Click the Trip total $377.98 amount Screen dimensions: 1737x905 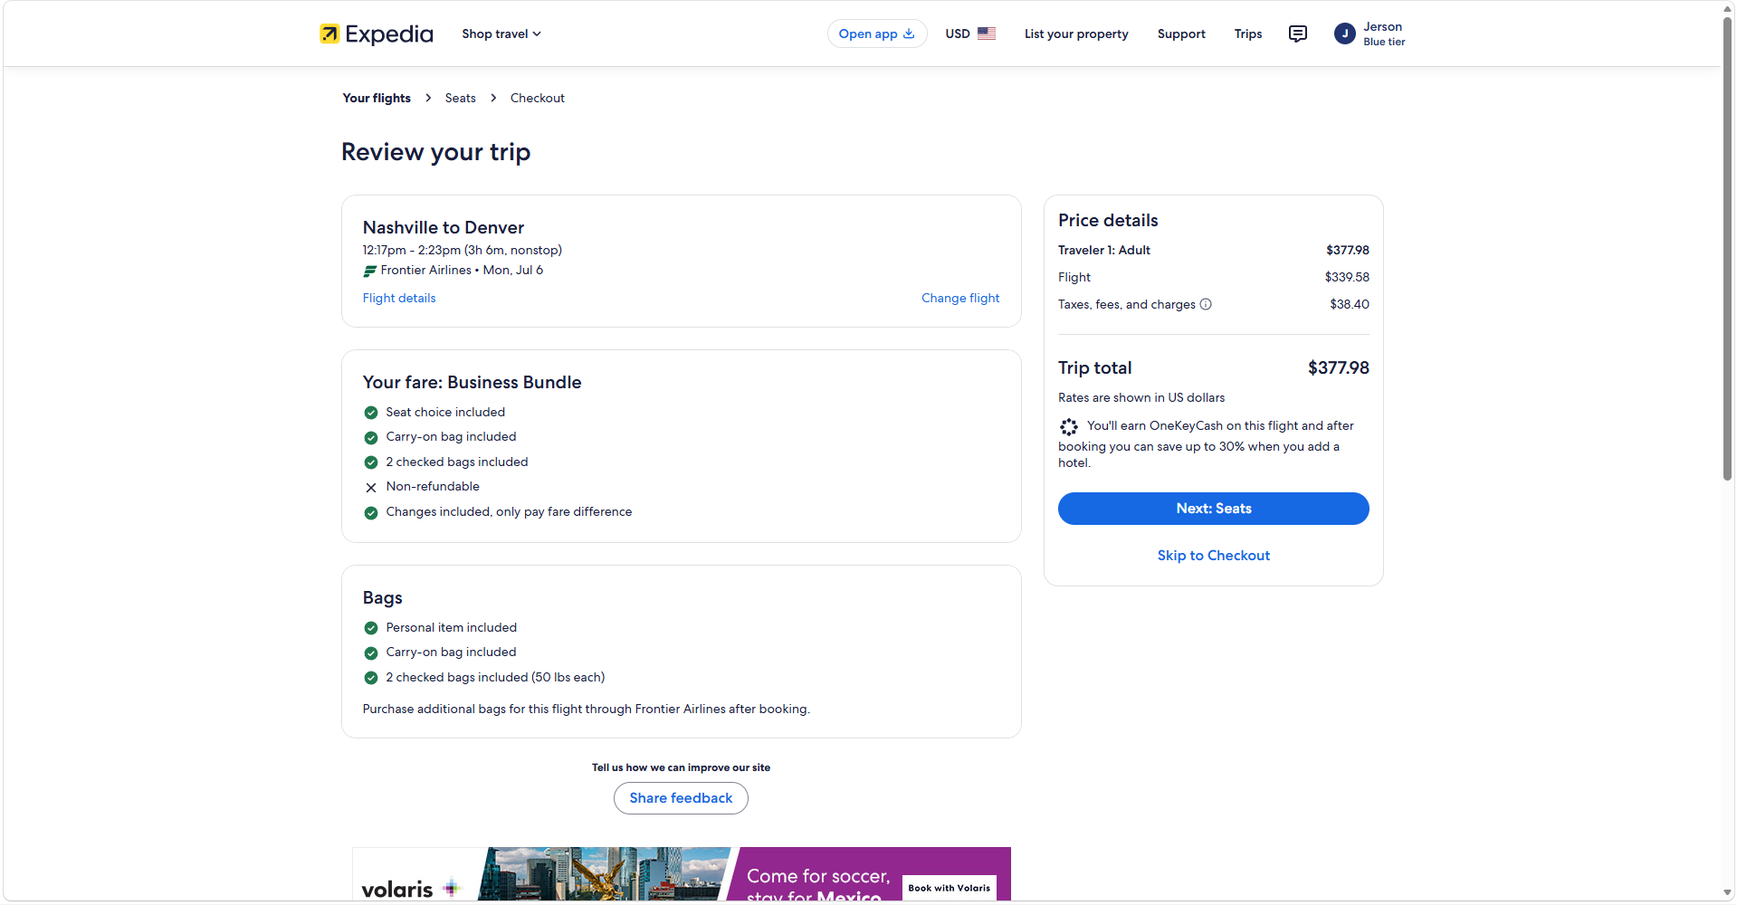pos(1339,367)
